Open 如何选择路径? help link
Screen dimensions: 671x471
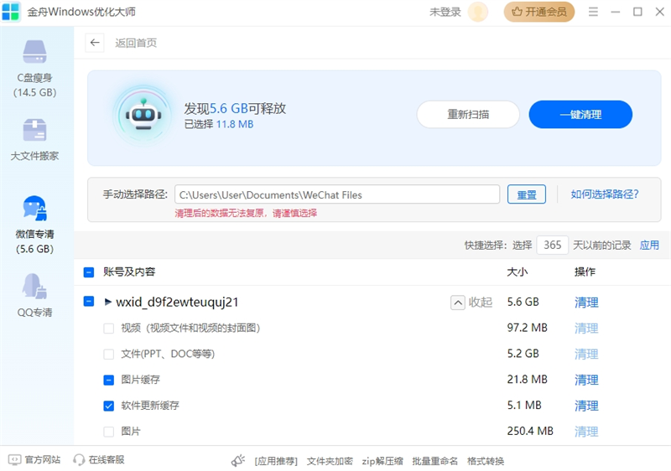605,194
